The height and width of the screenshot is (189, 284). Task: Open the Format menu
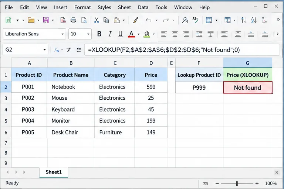pos(82,7)
